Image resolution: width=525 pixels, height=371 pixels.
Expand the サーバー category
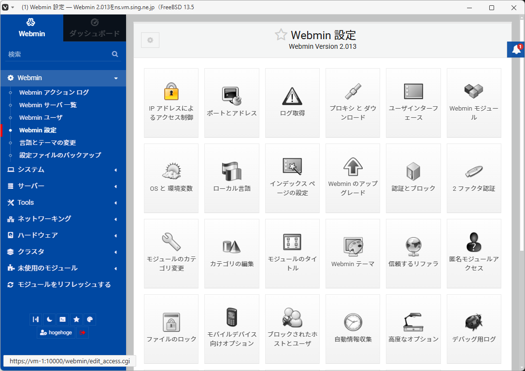click(x=63, y=186)
